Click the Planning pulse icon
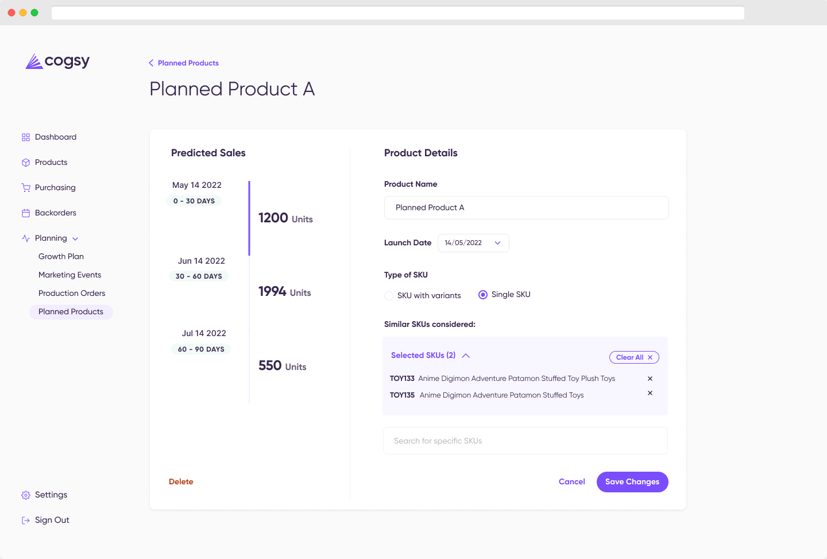This screenshot has height=559, width=827. click(26, 238)
